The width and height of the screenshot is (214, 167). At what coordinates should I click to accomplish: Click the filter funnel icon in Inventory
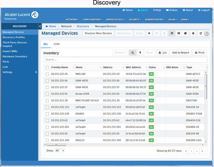(x=140, y=53)
